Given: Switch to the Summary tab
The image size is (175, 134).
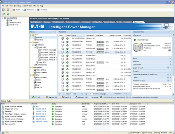Looking at the screenshot, I should 47,22.
